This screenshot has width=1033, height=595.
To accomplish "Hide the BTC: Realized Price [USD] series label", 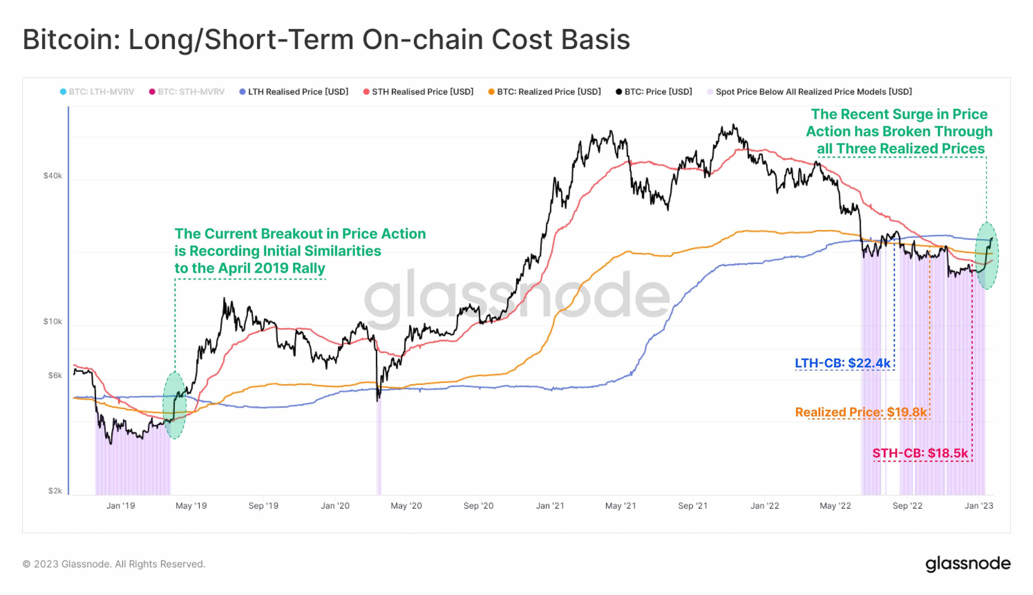I will coord(548,92).
